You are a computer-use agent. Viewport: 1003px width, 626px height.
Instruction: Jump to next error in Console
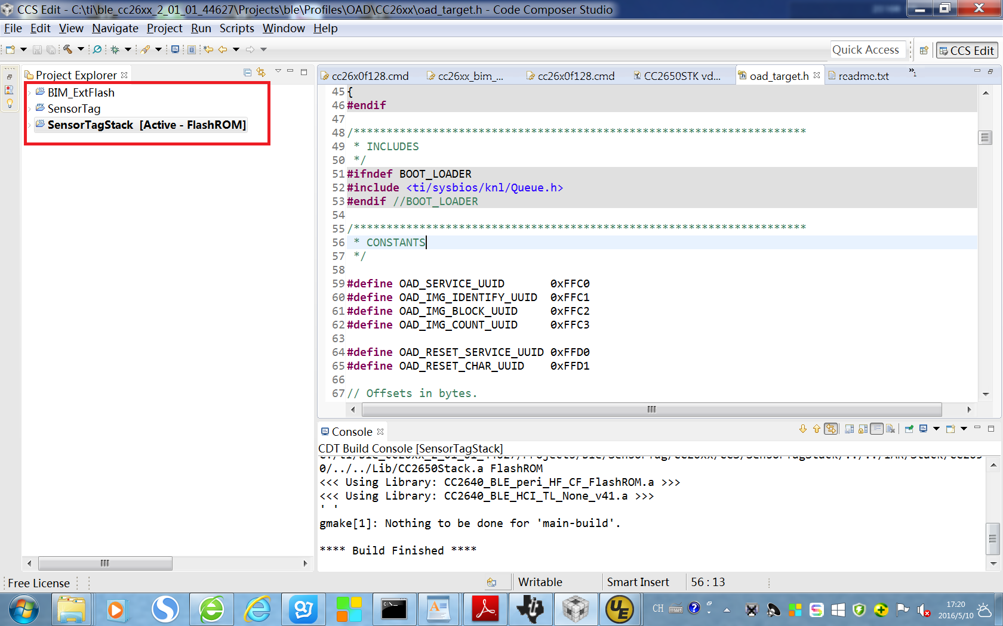803,429
